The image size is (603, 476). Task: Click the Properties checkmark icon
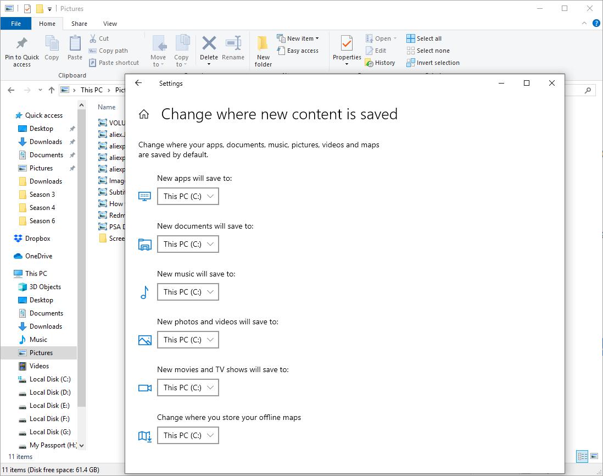pos(347,43)
